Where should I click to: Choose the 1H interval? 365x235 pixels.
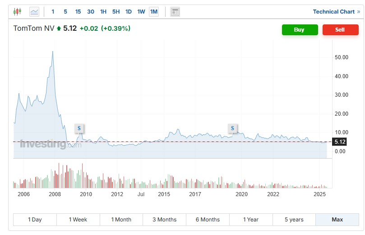[x=103, y=12]
